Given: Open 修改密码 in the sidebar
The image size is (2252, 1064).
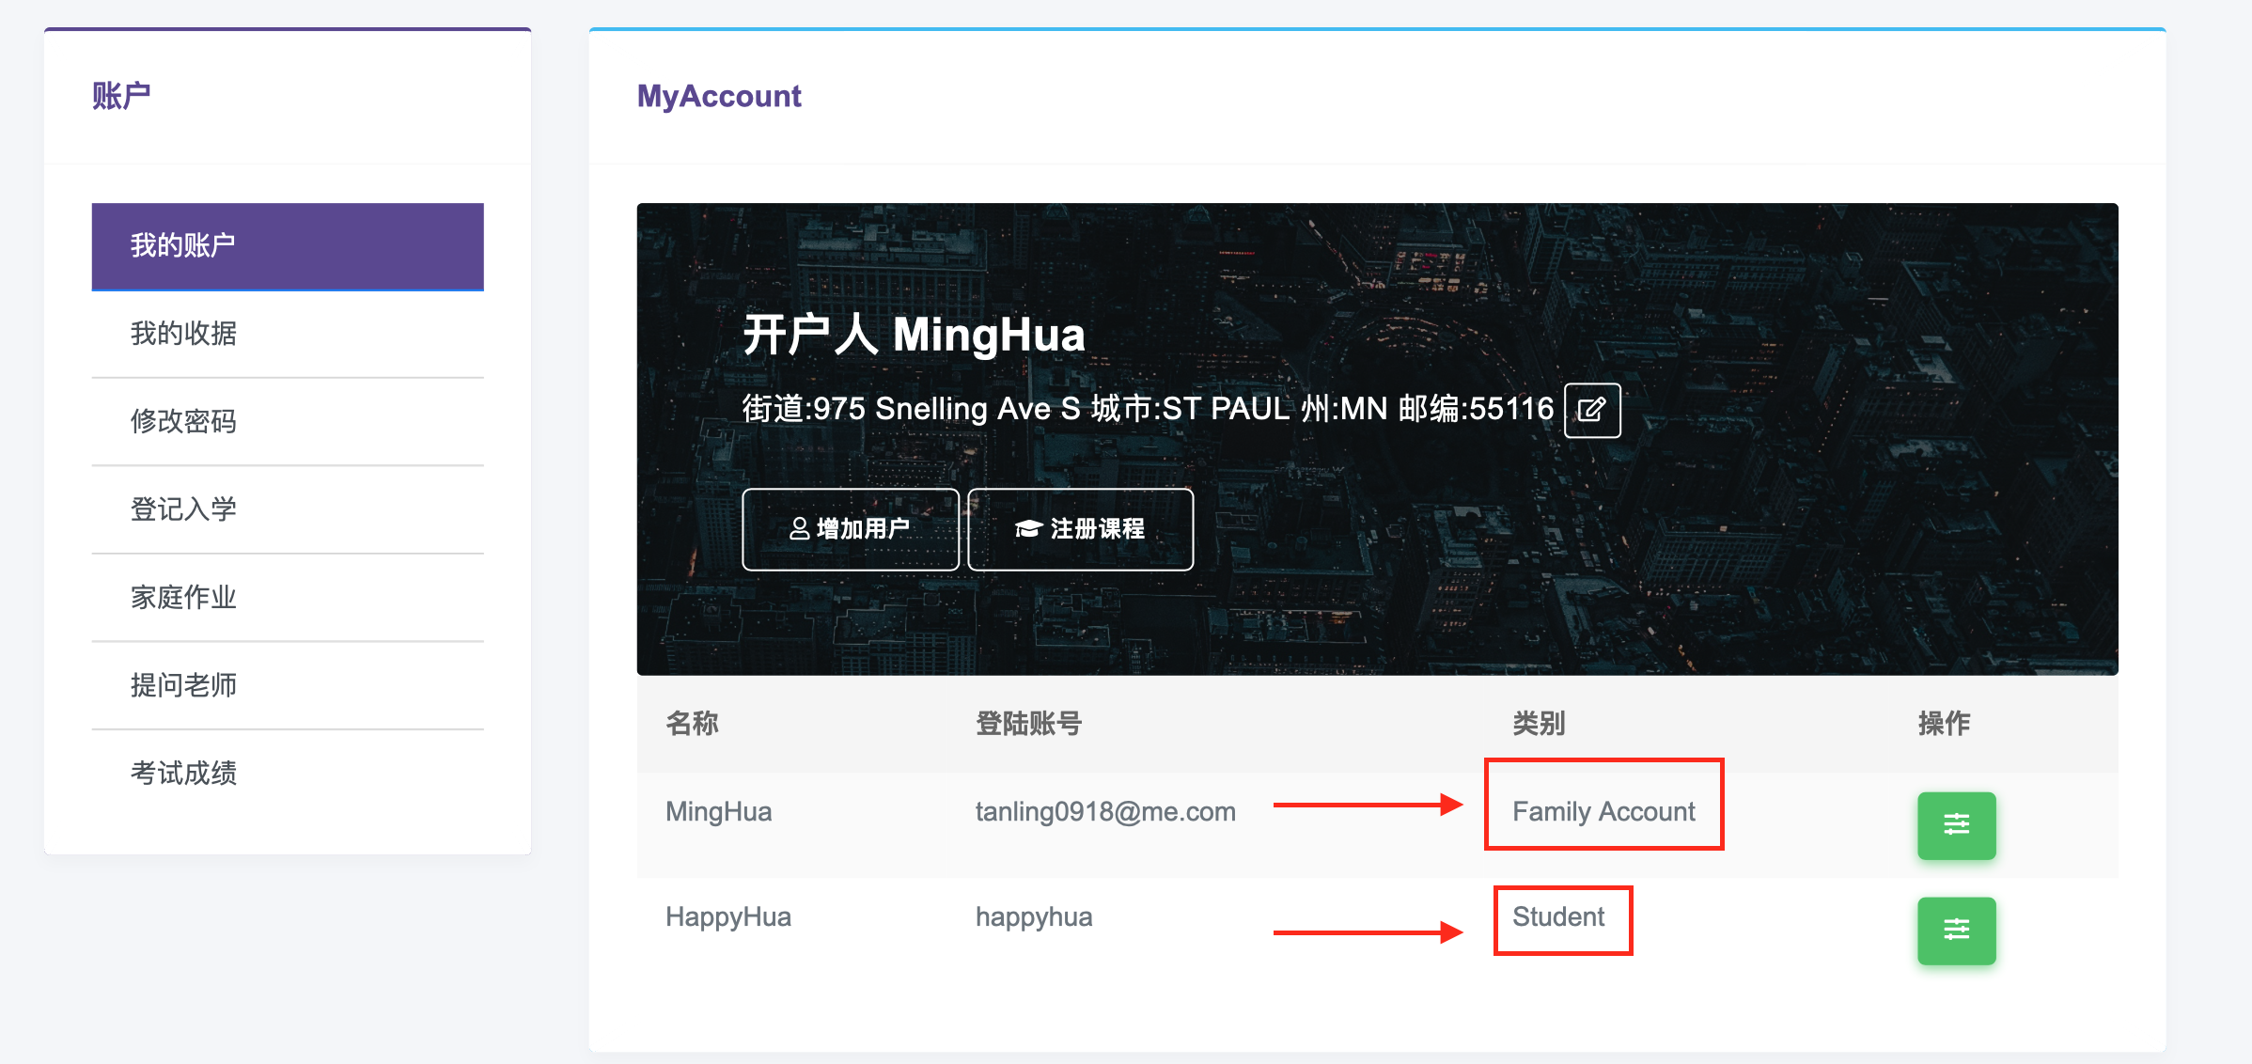Looking at the screenshot, I should point(288,422).
